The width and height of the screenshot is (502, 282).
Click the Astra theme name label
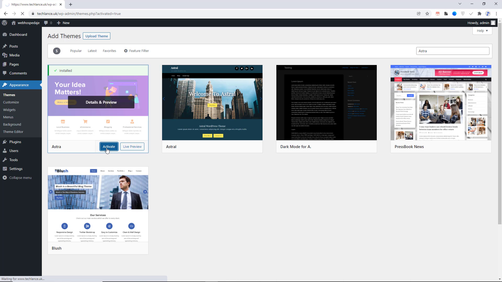56,146
